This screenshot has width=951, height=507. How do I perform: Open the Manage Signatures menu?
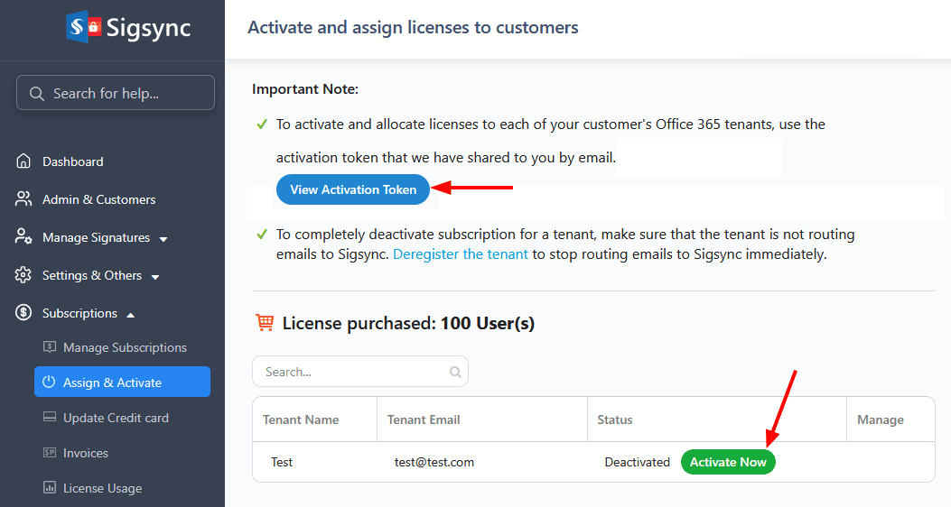pos(96,237)
